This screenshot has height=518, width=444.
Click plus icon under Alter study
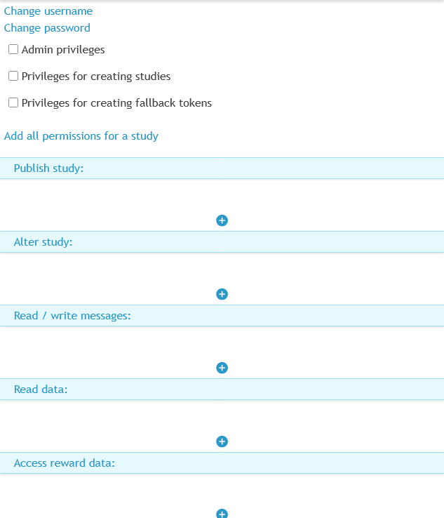(222, 294)
